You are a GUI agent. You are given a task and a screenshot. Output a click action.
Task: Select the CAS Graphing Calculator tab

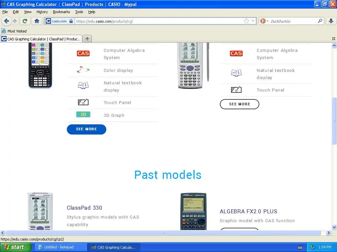(41, 39)
